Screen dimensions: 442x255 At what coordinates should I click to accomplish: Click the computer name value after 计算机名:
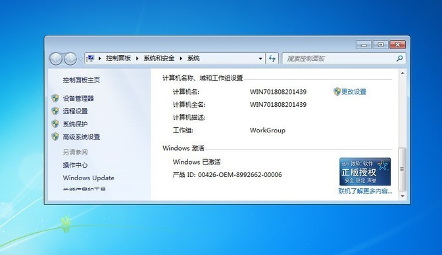coord(278,92)
